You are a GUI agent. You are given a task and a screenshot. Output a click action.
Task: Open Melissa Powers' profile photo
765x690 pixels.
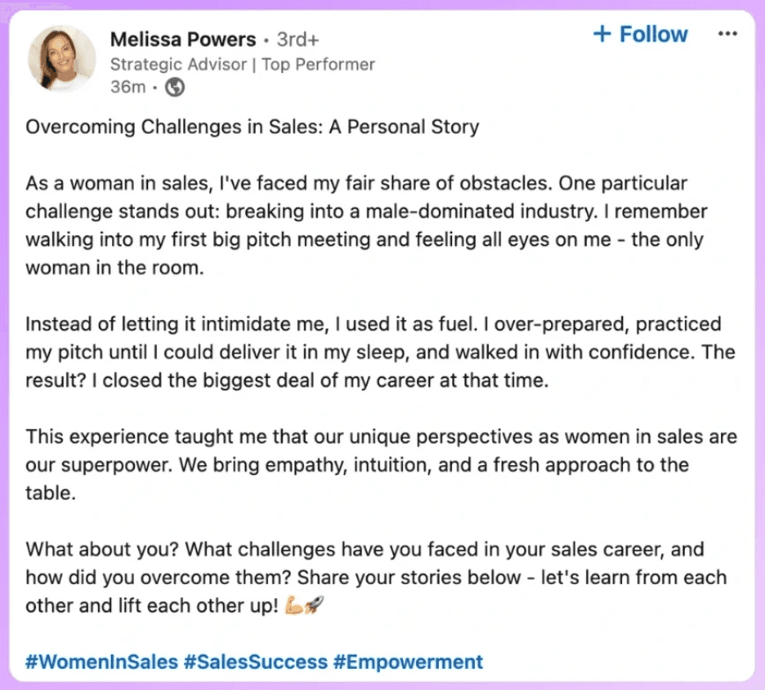62,59
